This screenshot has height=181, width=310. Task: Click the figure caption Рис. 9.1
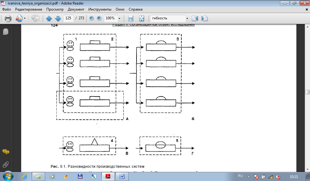(97, 167)
